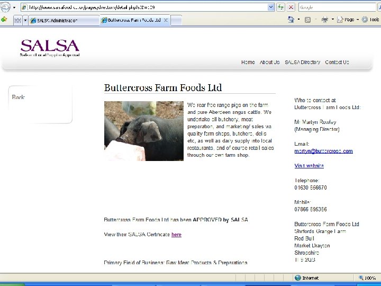This screenshot has width=381, height=286.
Task: Click the pig photo thumbnail
Action: tap(144, 131)
